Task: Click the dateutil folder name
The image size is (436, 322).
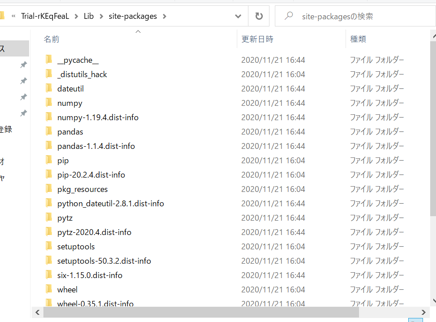Action: coord(70,89)
